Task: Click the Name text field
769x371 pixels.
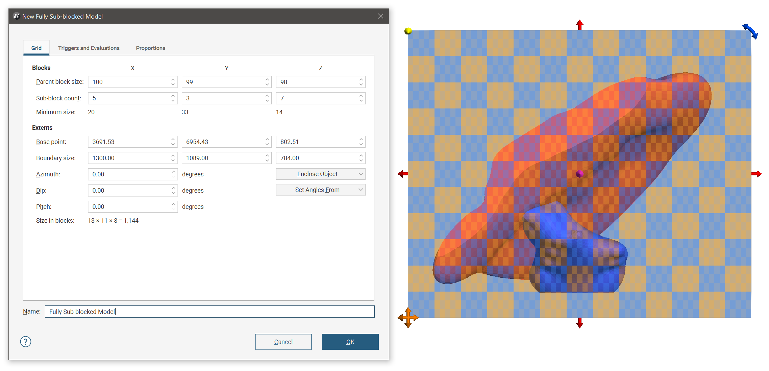Action: 209,312
